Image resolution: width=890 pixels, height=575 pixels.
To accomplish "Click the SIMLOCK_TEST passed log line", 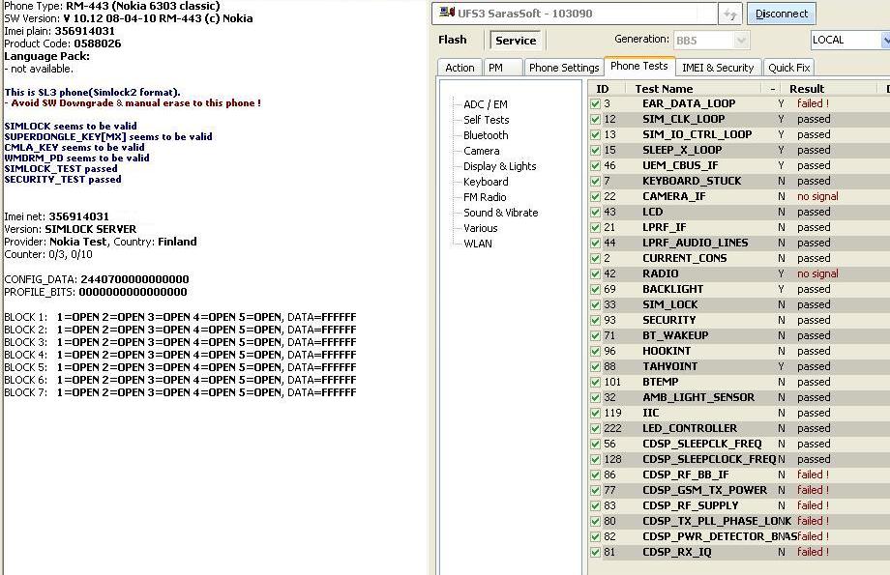I will pyautogui.click(x=61, y=168).
